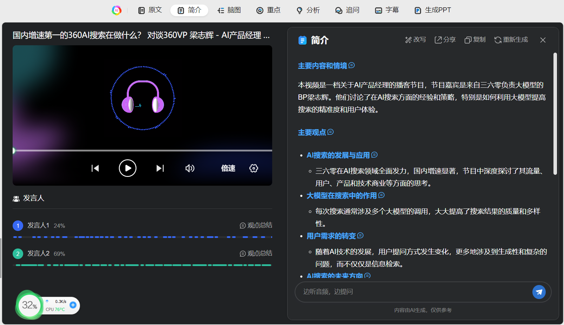Click the 主要内容和情境 heading
The width and height of the screenshot is (564, 325).
coord(322,66)
